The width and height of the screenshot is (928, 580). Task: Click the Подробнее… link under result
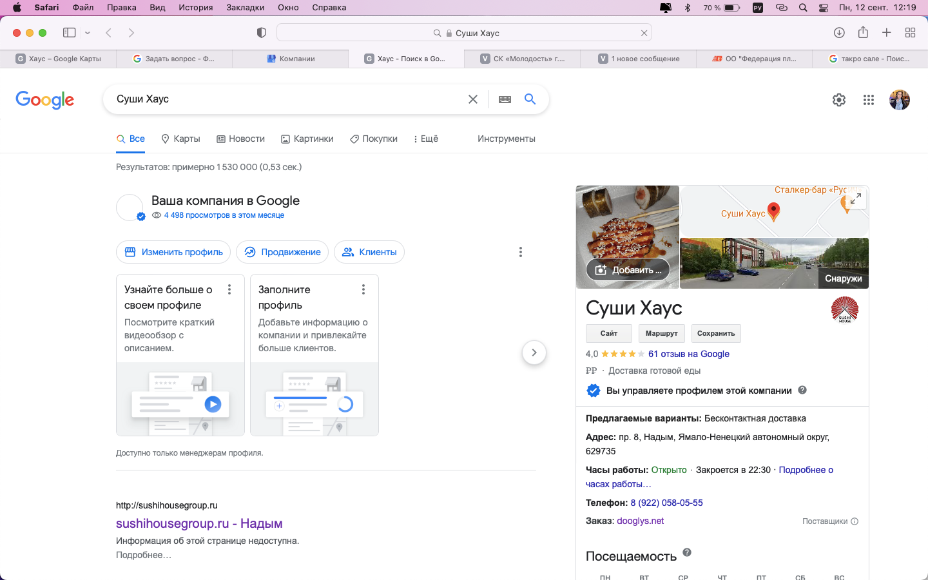144,555
